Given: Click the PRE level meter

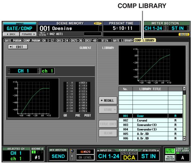Looking at the screenshot, I should [x=77, y=97].
